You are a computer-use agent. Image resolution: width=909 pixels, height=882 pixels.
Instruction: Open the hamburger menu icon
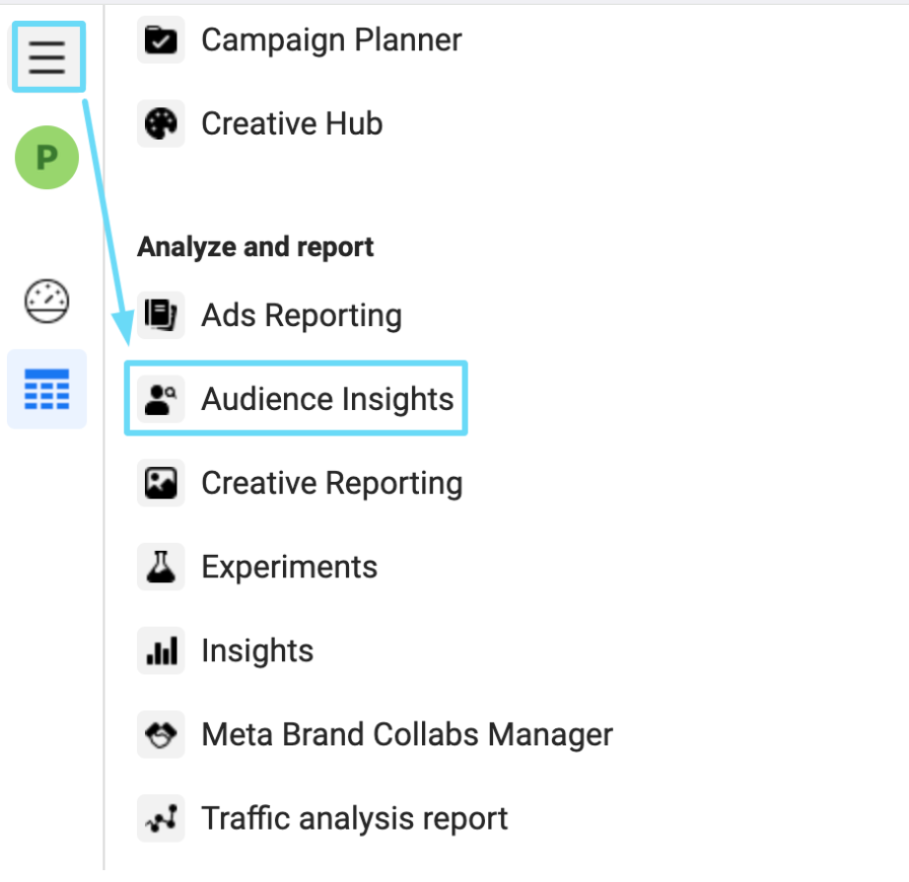(47, 57)
